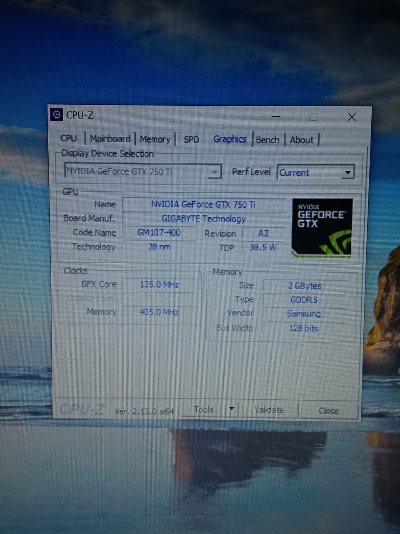Click the Samsung memory Vendor field
Viewport: 400px width, 534px height.
point(303,313)
